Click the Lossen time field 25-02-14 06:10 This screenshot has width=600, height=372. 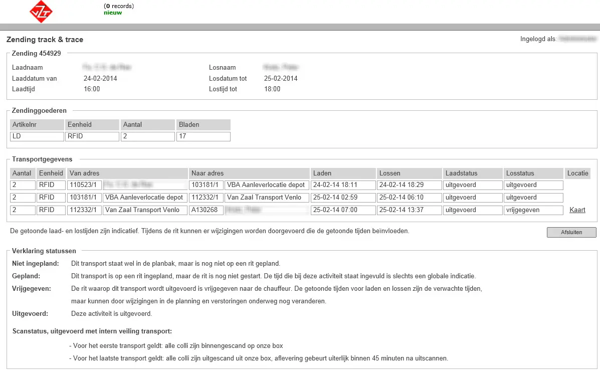pyautogui.click(x=409, y=198)
